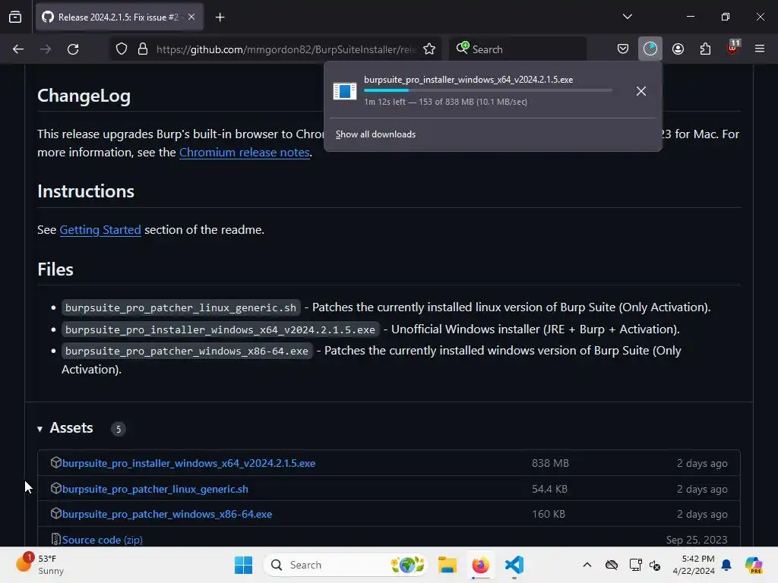Click the Sep 25, 2023 date

point(697,540)
